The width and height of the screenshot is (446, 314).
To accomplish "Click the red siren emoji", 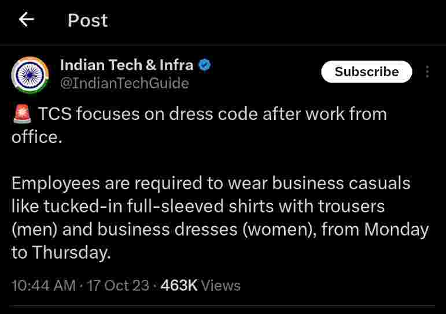I will point(22,114).
